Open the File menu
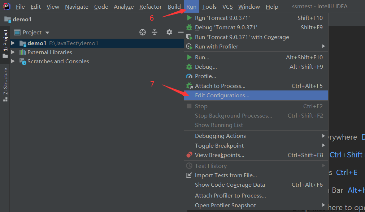 click(x=20, y=7)
